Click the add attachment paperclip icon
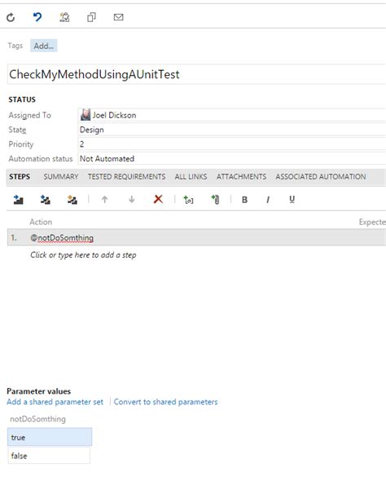 click(x=215, y=200)
